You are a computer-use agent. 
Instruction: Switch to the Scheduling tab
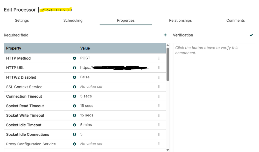73,20
